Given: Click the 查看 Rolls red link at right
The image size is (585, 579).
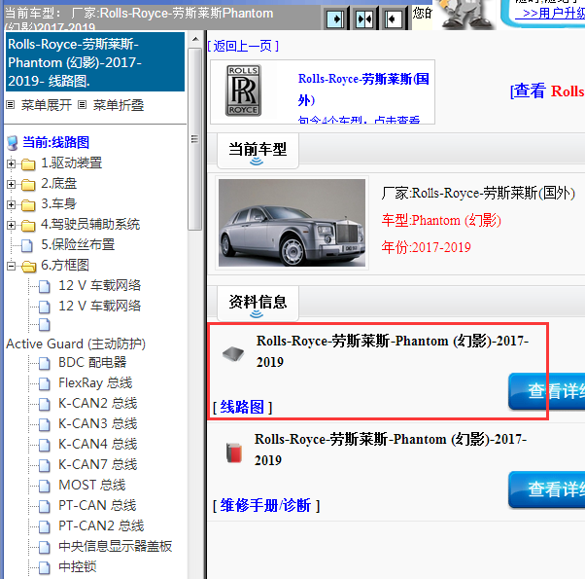Looking at the screenshot, I should click(x=547, y=90).
